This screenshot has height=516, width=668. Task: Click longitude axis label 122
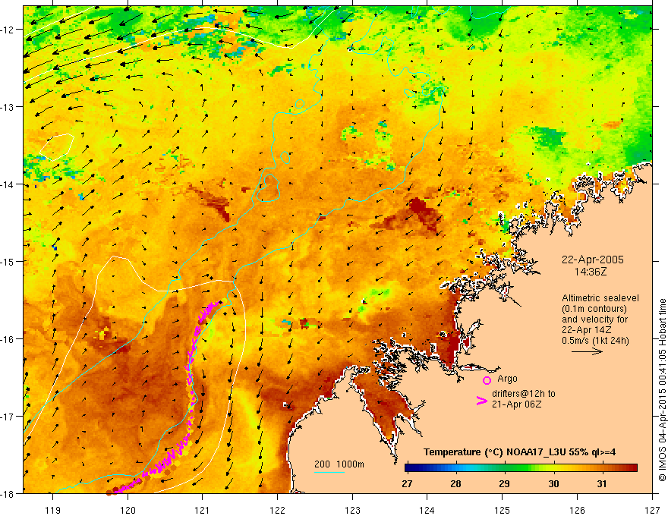coord(277,510)
